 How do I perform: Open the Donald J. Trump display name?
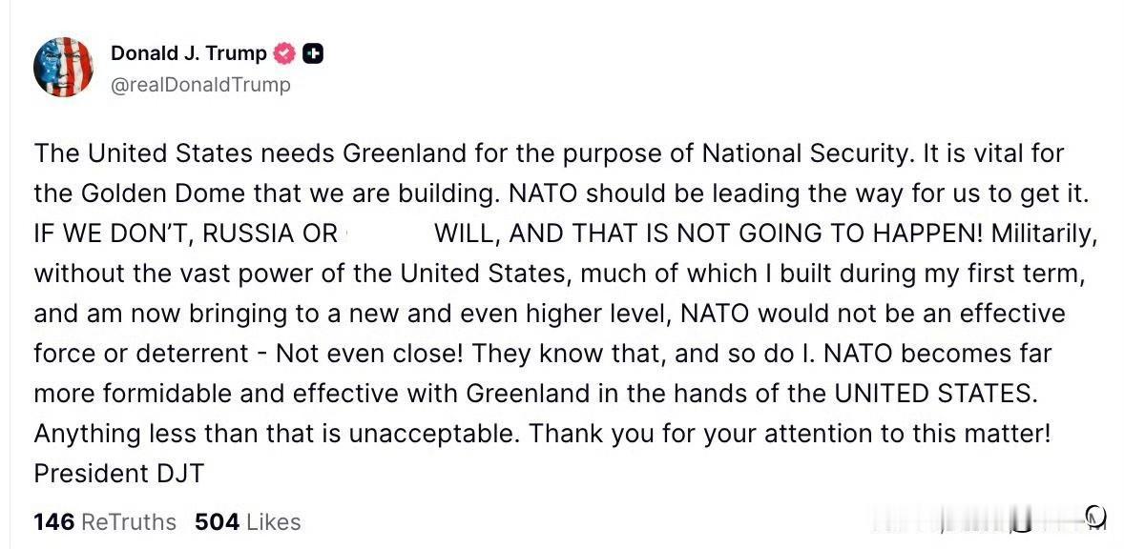coord(189,54)
